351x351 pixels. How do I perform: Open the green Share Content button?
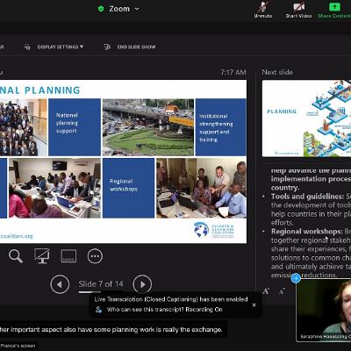pos(334,11)
